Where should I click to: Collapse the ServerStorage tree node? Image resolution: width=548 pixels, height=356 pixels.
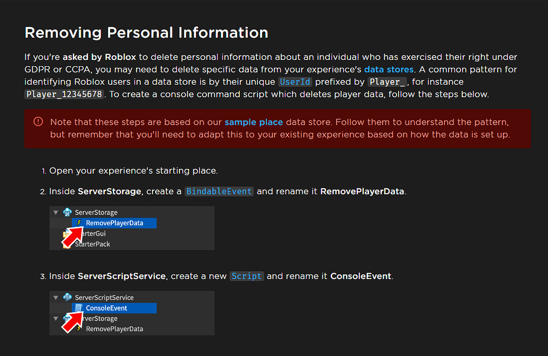coord(56,212)
